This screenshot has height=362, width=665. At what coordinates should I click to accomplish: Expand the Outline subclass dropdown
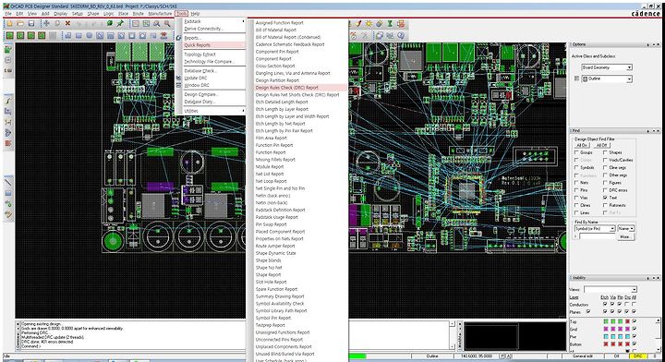(607, 78)
